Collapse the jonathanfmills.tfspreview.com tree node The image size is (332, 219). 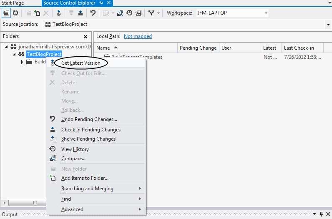click(6, 47)
